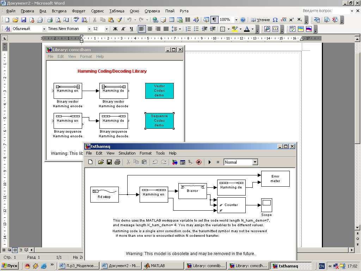The width and height of the screenshot is (361, 271).
Task: Toggle underline formatting (Ч)
Action: [131, 29]
